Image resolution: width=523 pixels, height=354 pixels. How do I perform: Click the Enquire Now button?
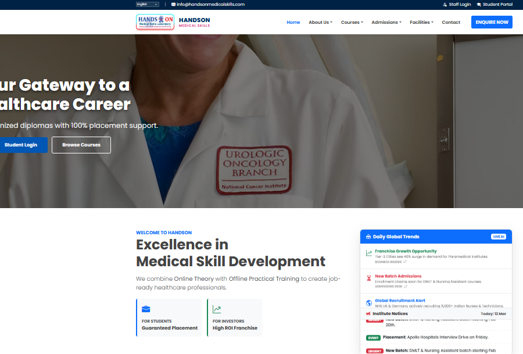(492, 22)
